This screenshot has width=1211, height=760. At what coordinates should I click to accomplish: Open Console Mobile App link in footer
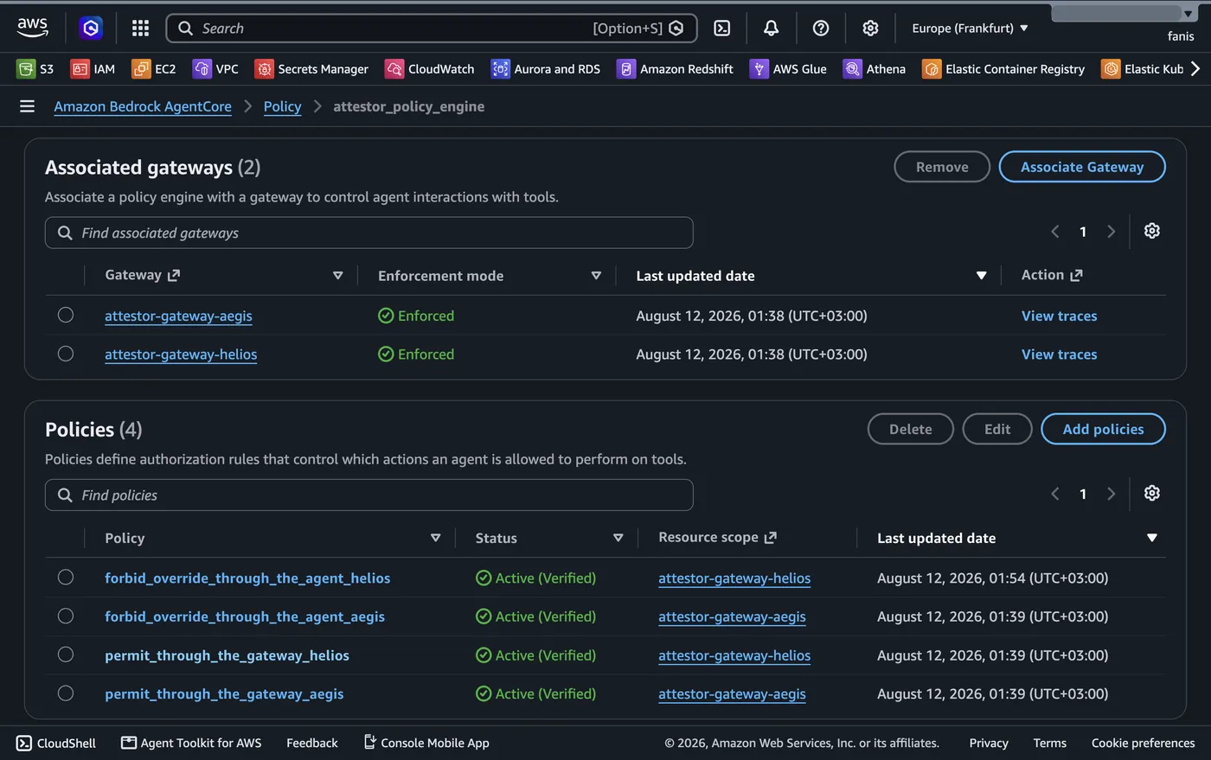(426, 743)
